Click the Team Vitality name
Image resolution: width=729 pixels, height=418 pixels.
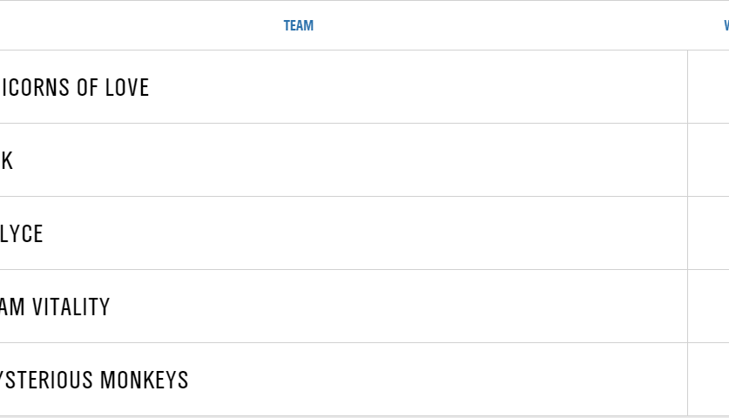tap(55, 307)
